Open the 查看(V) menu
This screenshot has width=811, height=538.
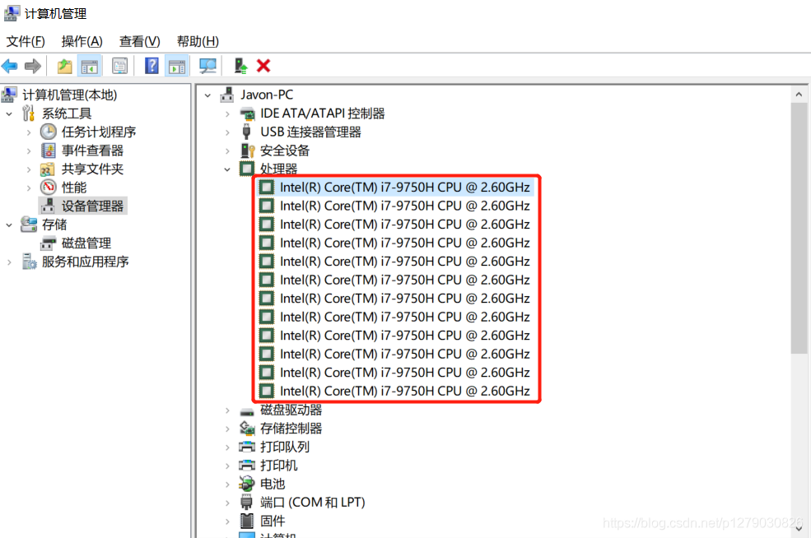140,41
